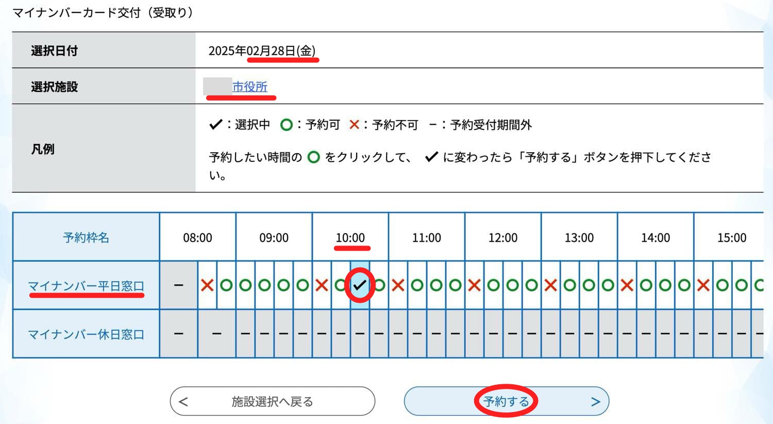Select the first green circle under 13:00

[569, 285]
